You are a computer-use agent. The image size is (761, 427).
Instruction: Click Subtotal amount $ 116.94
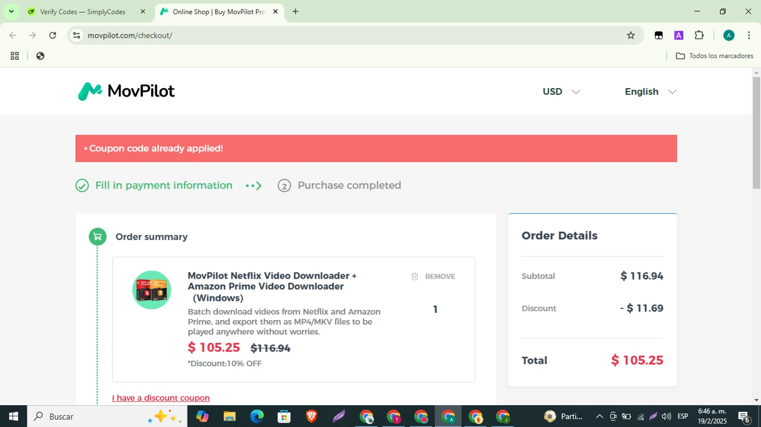pyautogui.click(x=642, y=276)
